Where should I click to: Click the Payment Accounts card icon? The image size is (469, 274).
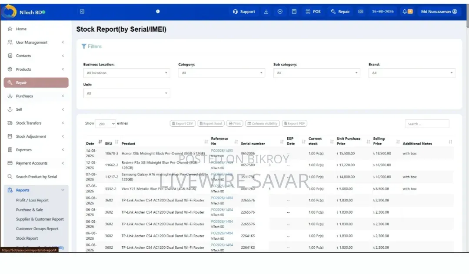(x=10, y=163)
